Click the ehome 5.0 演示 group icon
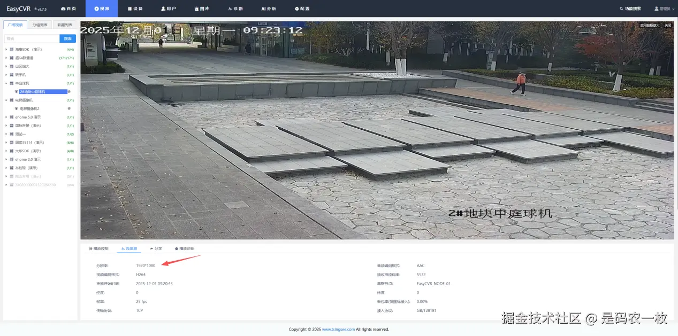This screenshot has height=336, width=678. click(12, 117)
